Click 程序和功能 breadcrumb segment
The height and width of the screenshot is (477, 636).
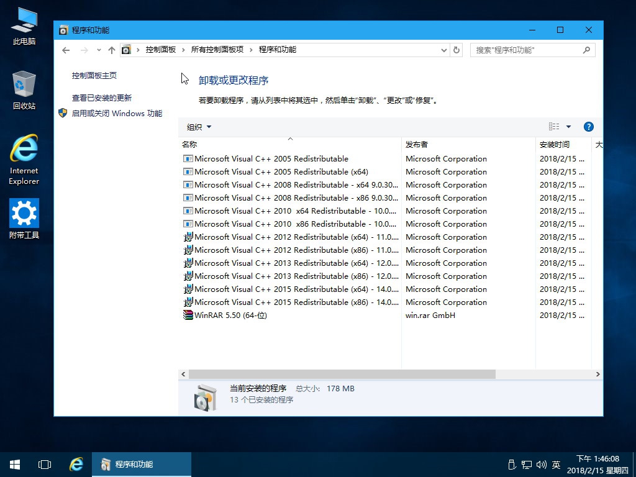[278, 50]
